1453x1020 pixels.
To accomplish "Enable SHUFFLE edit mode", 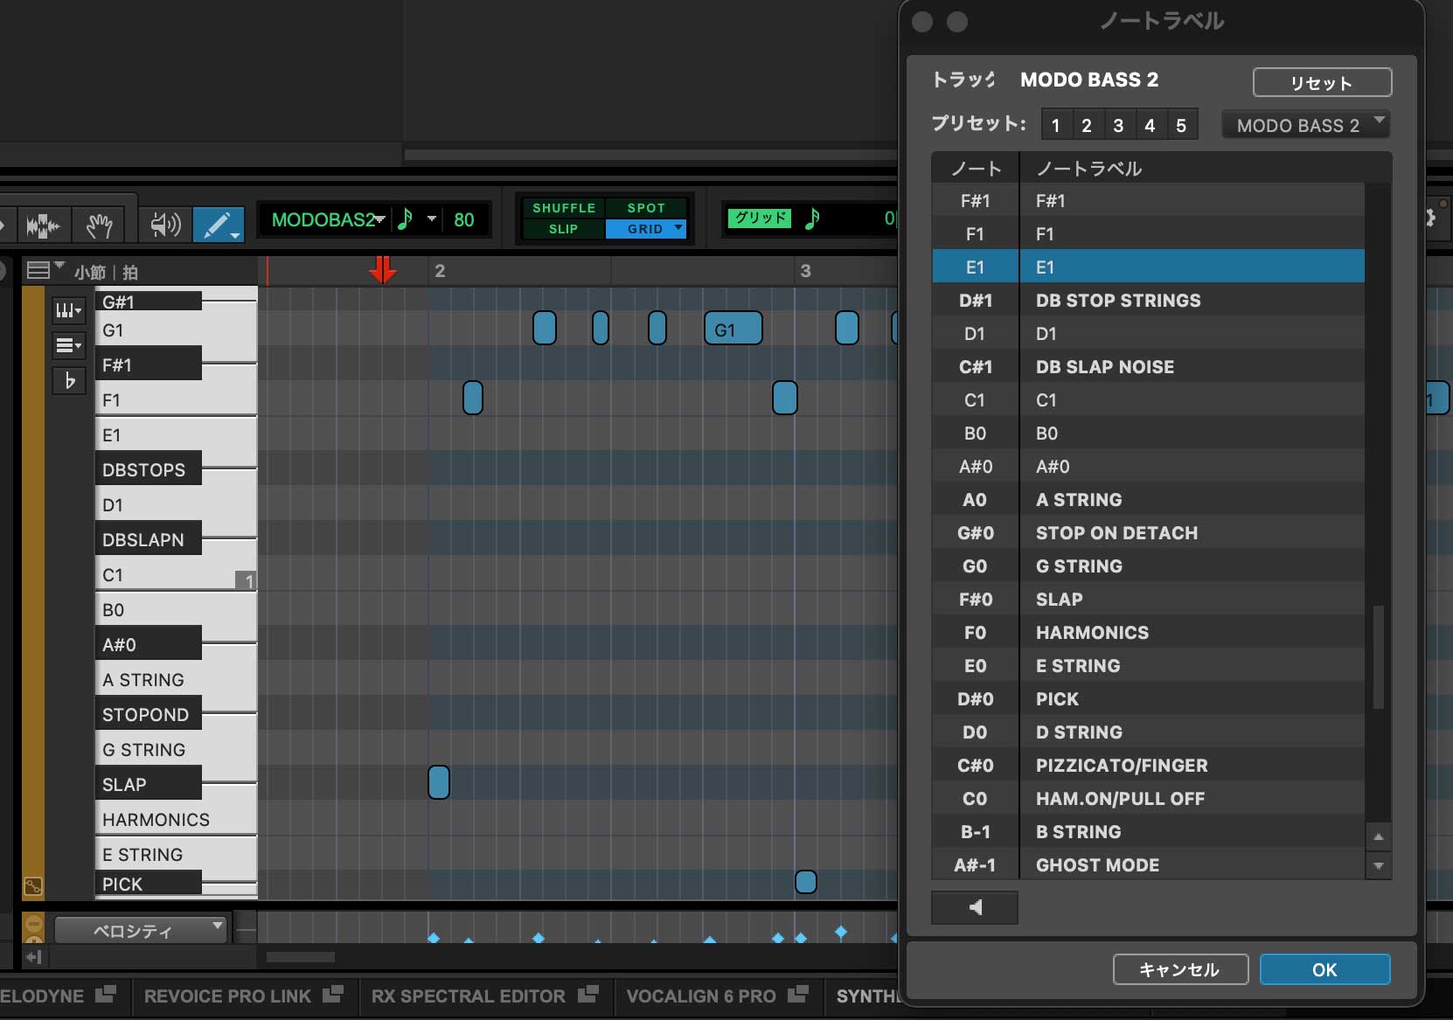I will click(x=564, y=208).
